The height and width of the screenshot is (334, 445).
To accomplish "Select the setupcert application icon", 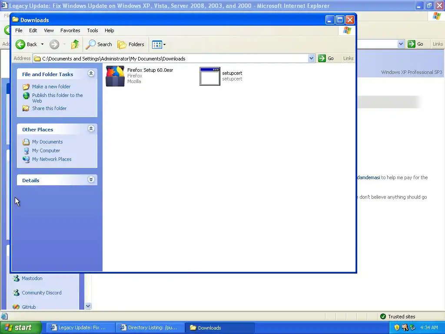I will [x=210, y=76].
